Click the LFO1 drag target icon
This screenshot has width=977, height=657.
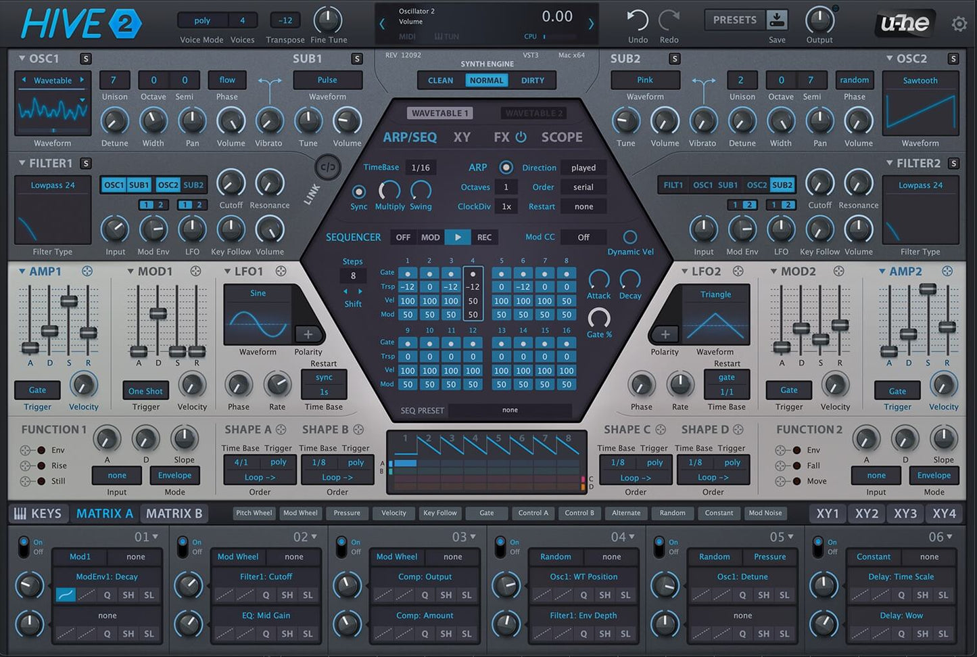[281, 271]
